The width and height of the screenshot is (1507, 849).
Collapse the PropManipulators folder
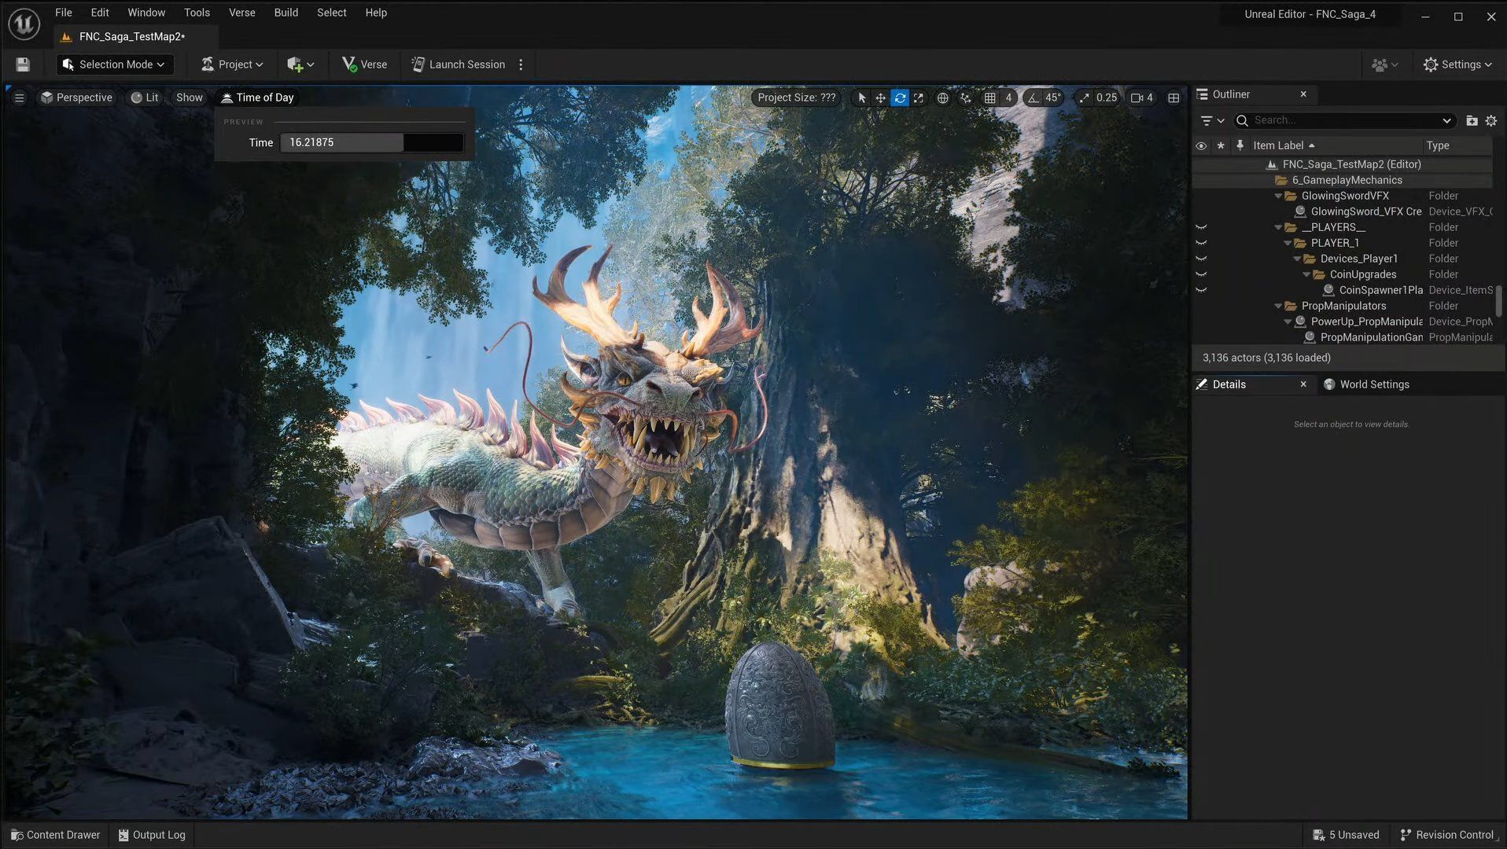coord(1278,306)
